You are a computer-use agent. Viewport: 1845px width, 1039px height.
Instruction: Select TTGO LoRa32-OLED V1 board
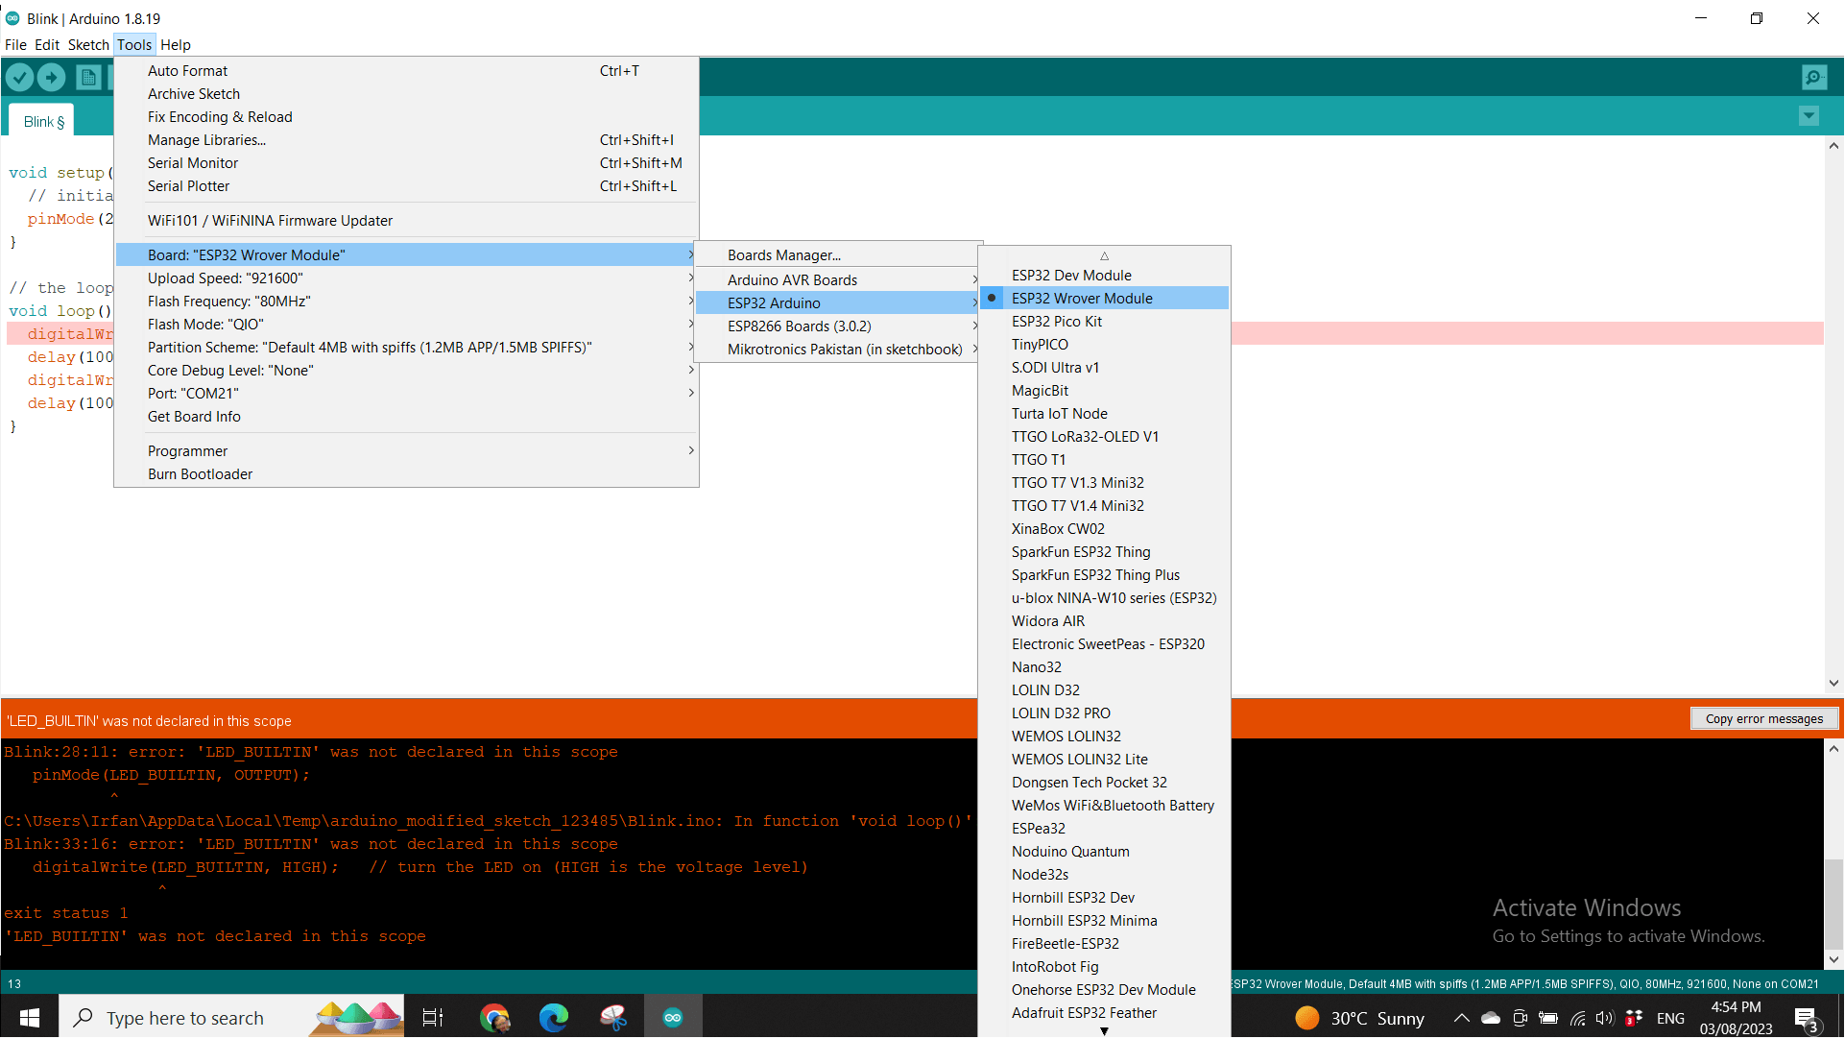click(x=1104, y=437)
